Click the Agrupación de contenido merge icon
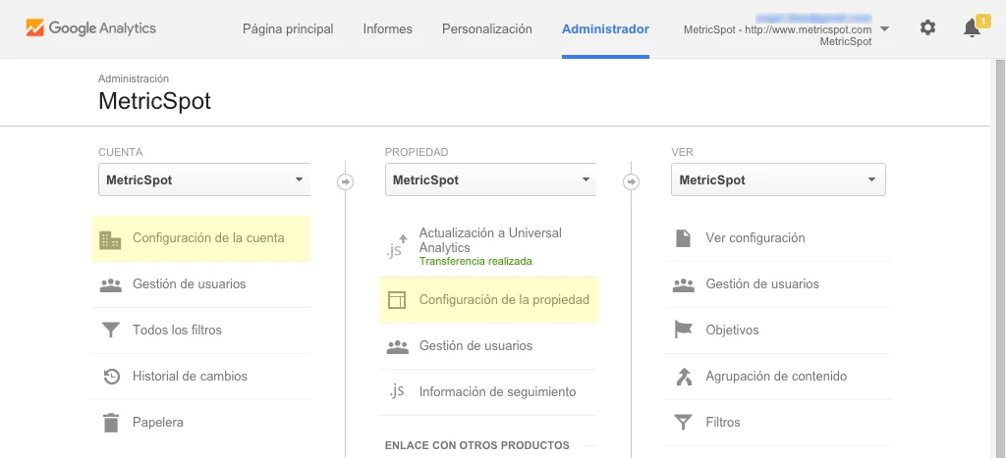Screen dimensions: 1006x458 [x=684, y=376]
